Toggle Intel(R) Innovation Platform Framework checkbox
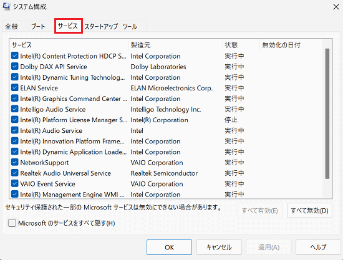 (15, 141)
